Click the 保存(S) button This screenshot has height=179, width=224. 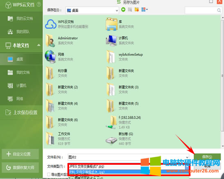[x=207, y=157]
